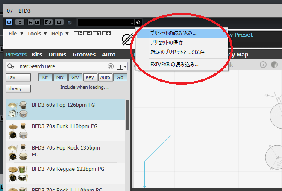Click the down-arrow panel layout icon
The image size is (282, 191).
click(106, 33)
